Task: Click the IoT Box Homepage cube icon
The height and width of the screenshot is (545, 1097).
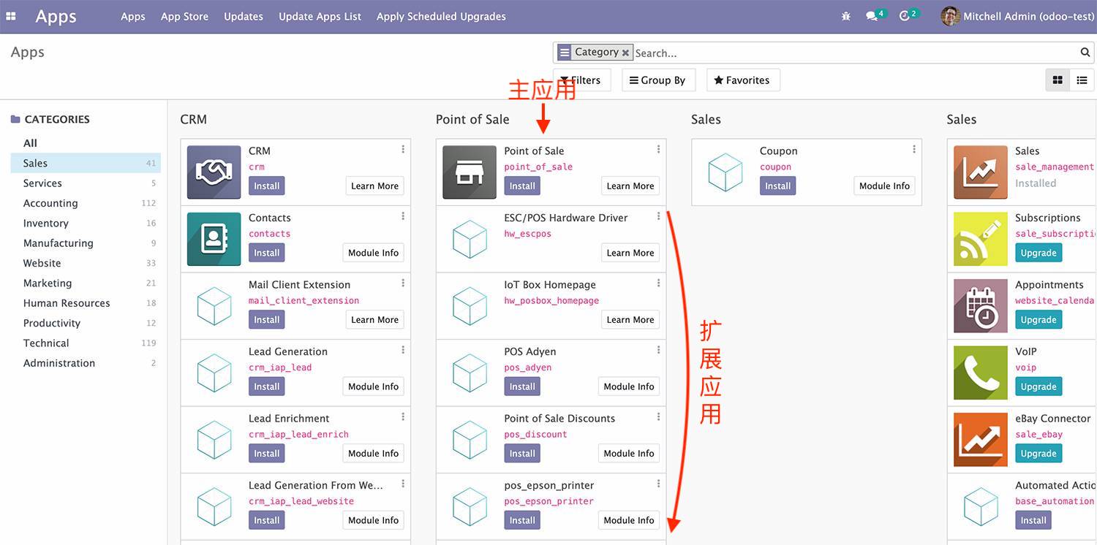Action: (x=470, y=306)
